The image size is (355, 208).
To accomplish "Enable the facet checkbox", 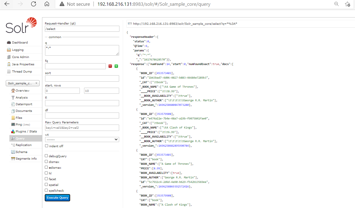I will 46,179.
